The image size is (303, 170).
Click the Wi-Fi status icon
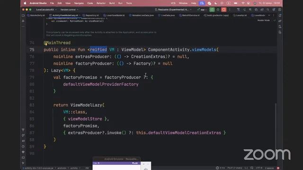(x=243, y=3)
